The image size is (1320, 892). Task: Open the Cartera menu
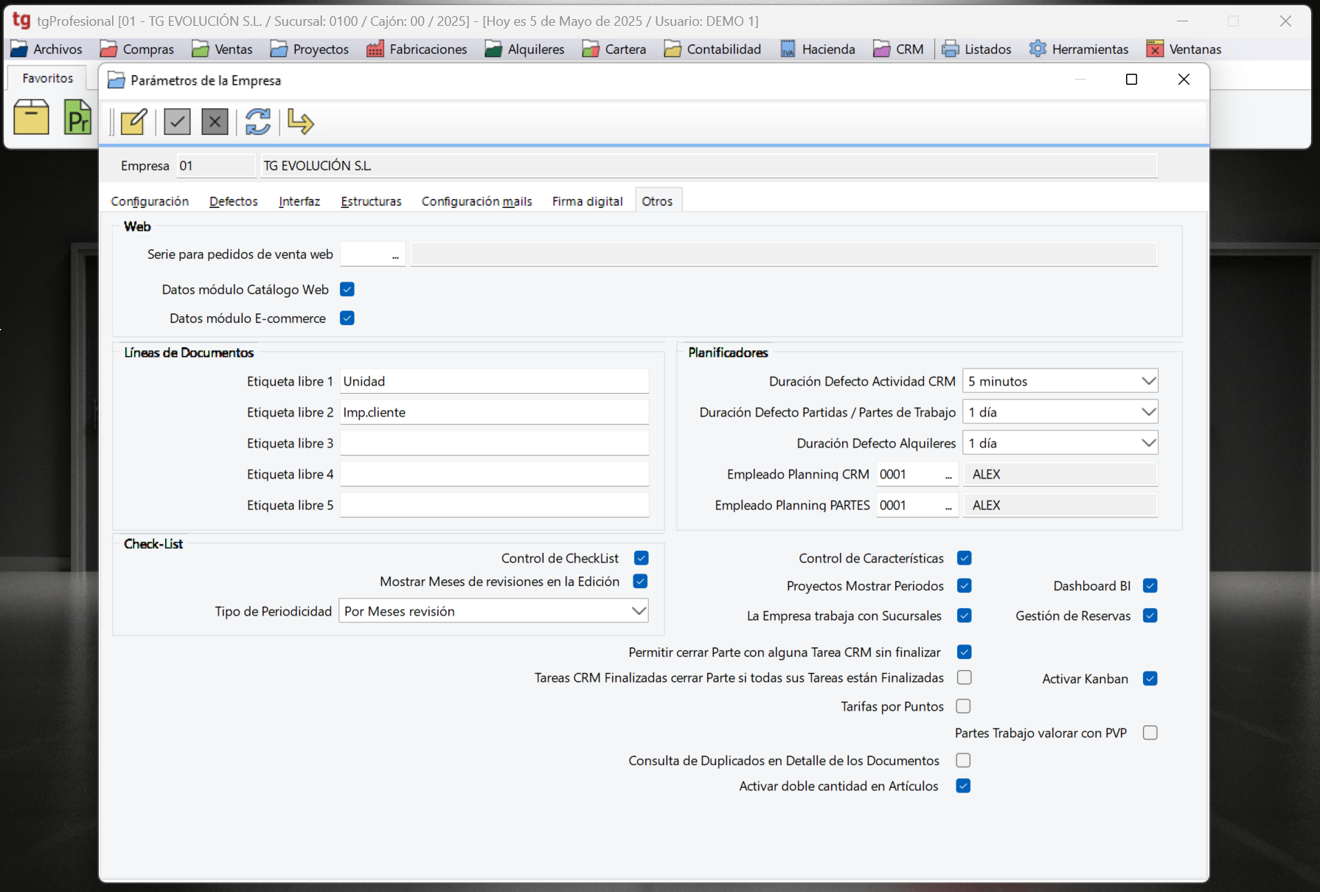(x=614, y=49)
